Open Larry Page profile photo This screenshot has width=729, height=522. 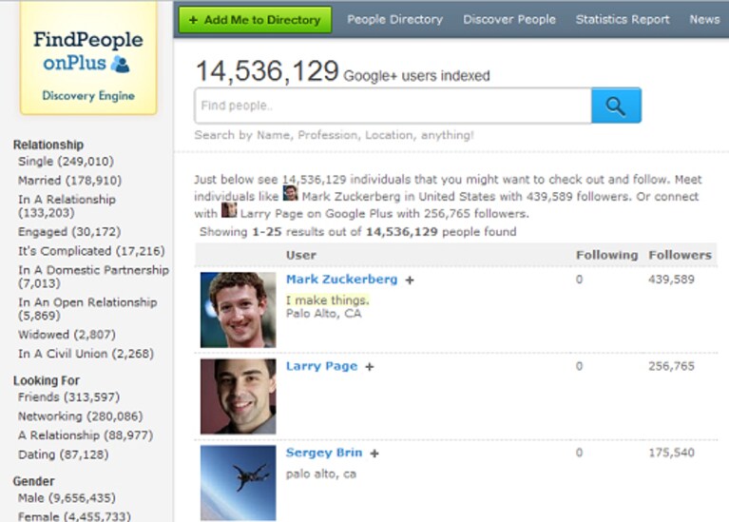tap(238, 396)
